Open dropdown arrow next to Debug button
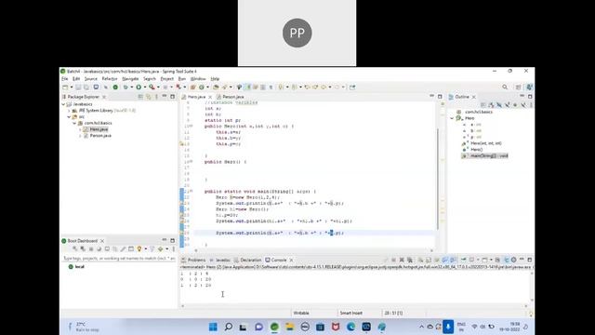 click(132, 87)
